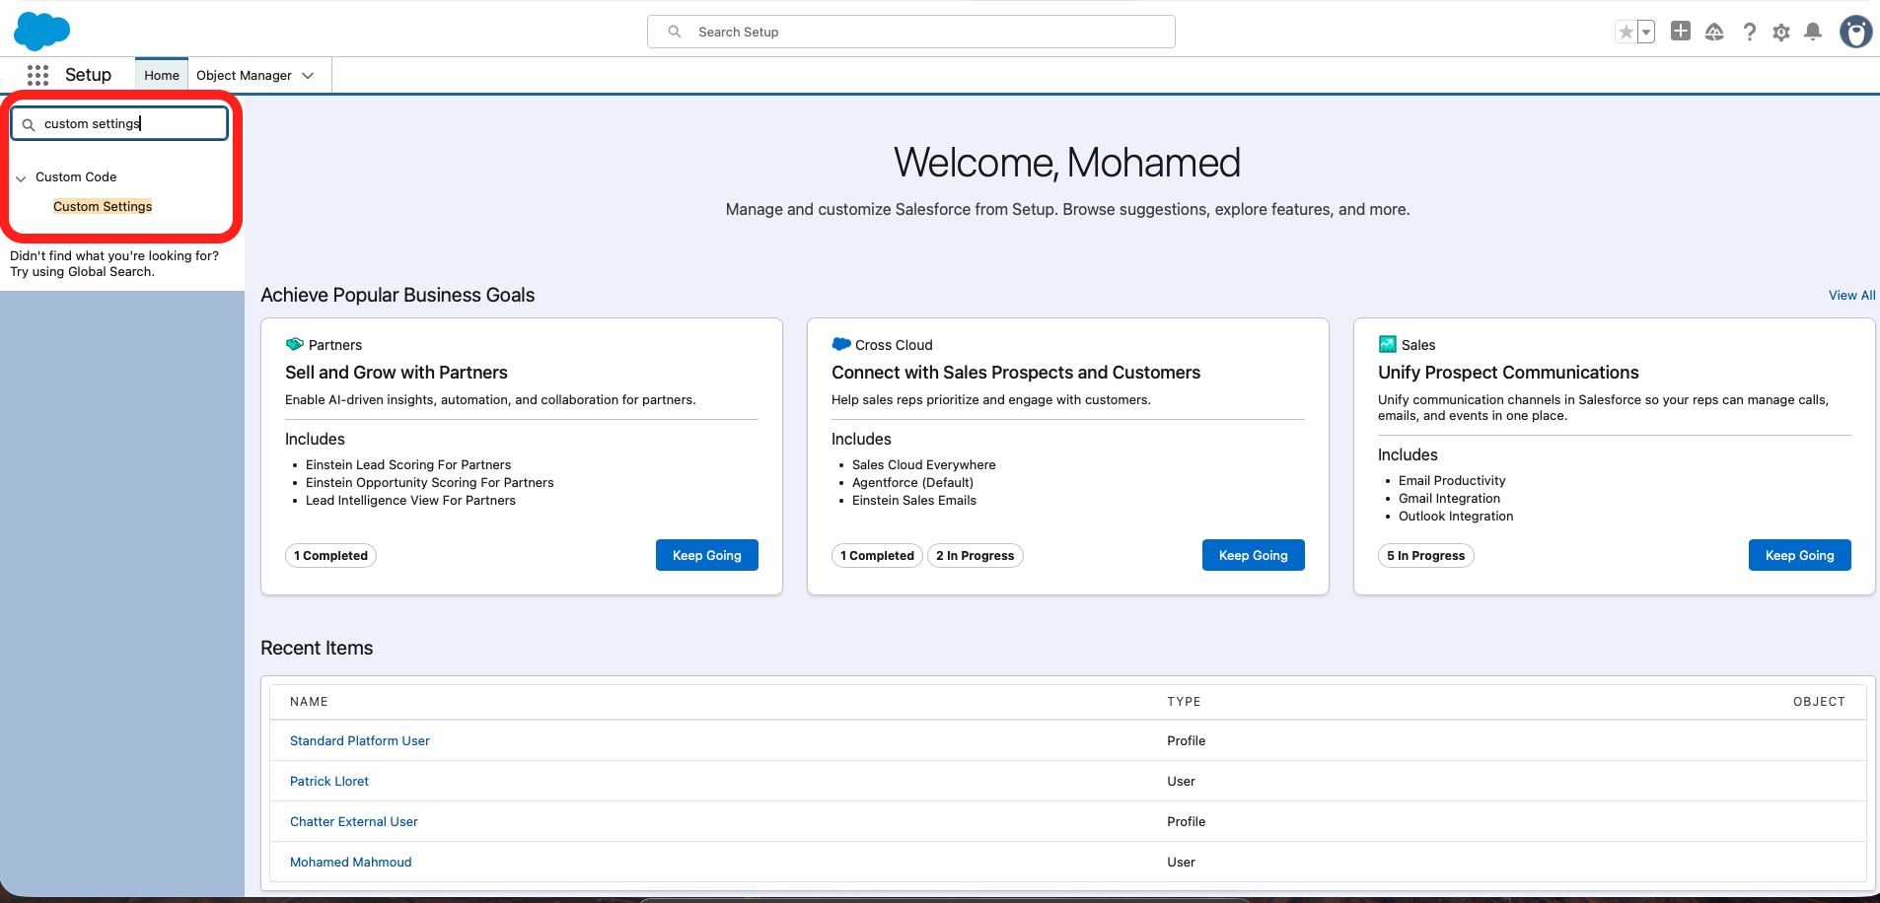Open the user profile avatar
Viewport: 1880px width, 903px height.
[x=1855, y=33]
